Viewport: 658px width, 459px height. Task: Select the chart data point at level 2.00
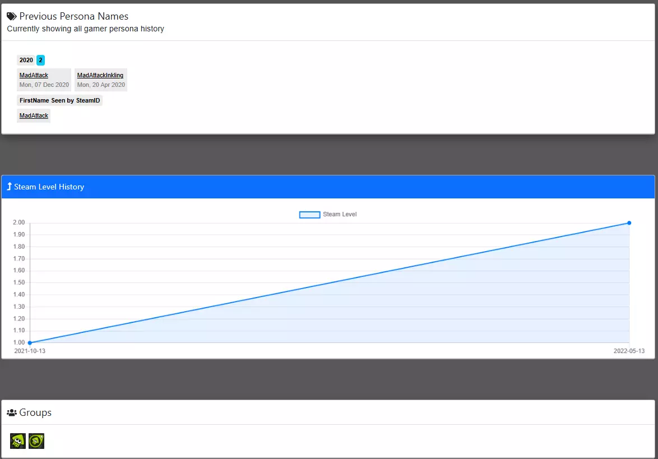[629, 223]
